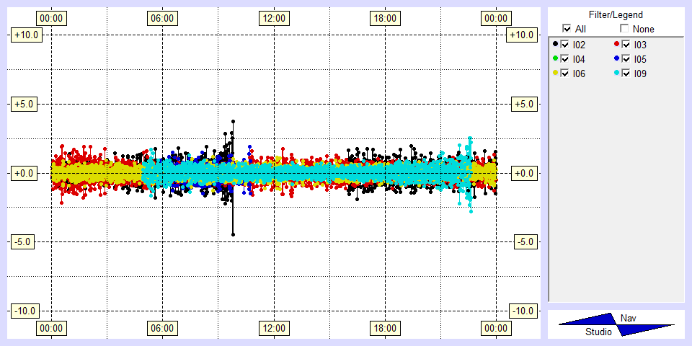Click the red I03 legend dot

pos(616,45)
